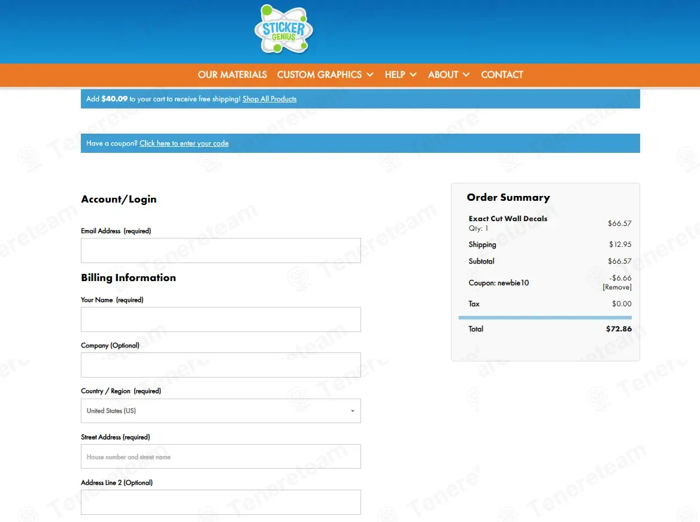
Task: Click the Sticker Genius logo
Action: pos(284,30)
